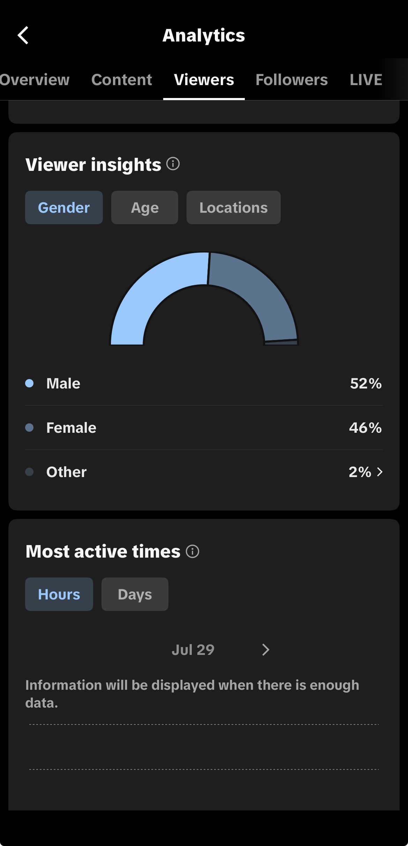Switch to the Overview tab
Screen dimensions: 408x846
tap(35, 80)
